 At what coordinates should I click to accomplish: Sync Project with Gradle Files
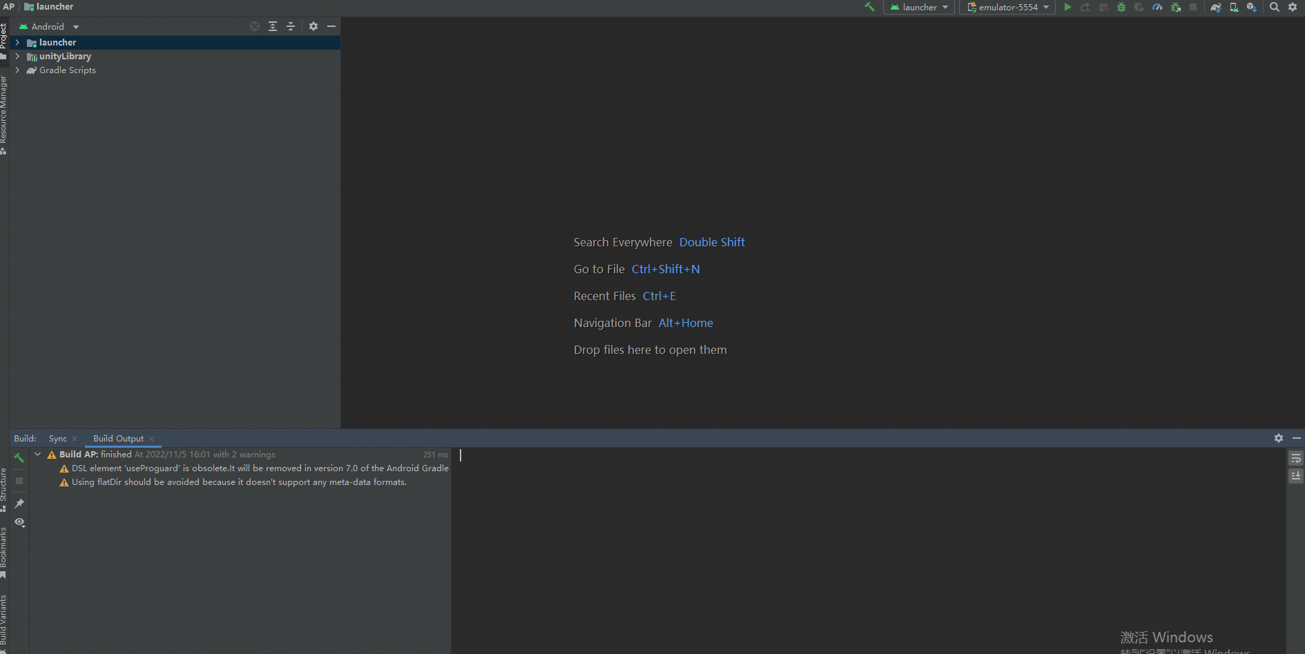pos(1216,7)
